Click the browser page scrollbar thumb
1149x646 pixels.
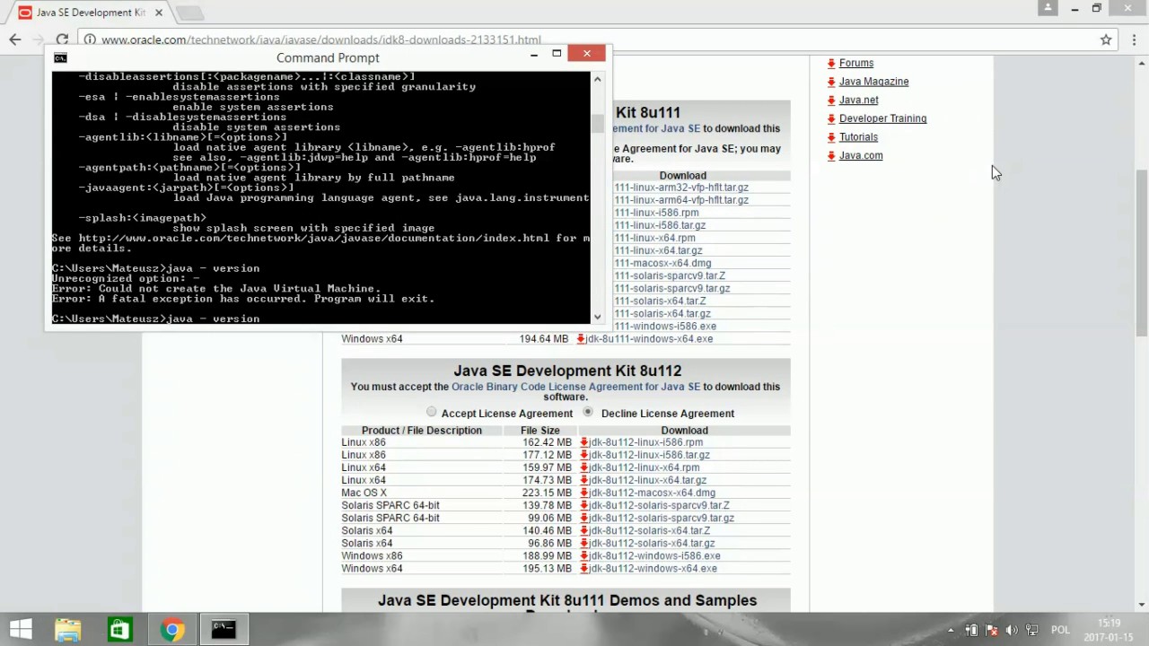tap(1142, 253)
